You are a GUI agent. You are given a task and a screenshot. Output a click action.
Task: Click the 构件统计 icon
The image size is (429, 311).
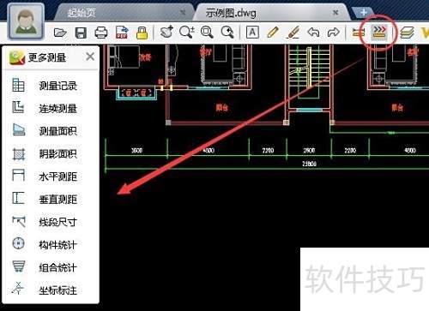click(18, 243)
